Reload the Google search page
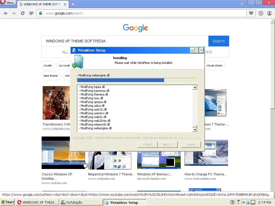The image size is (275, 206). point(23,13)
